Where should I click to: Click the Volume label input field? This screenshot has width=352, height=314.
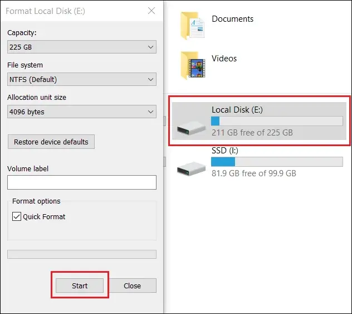pyautogui.click(x=82, y=182)
